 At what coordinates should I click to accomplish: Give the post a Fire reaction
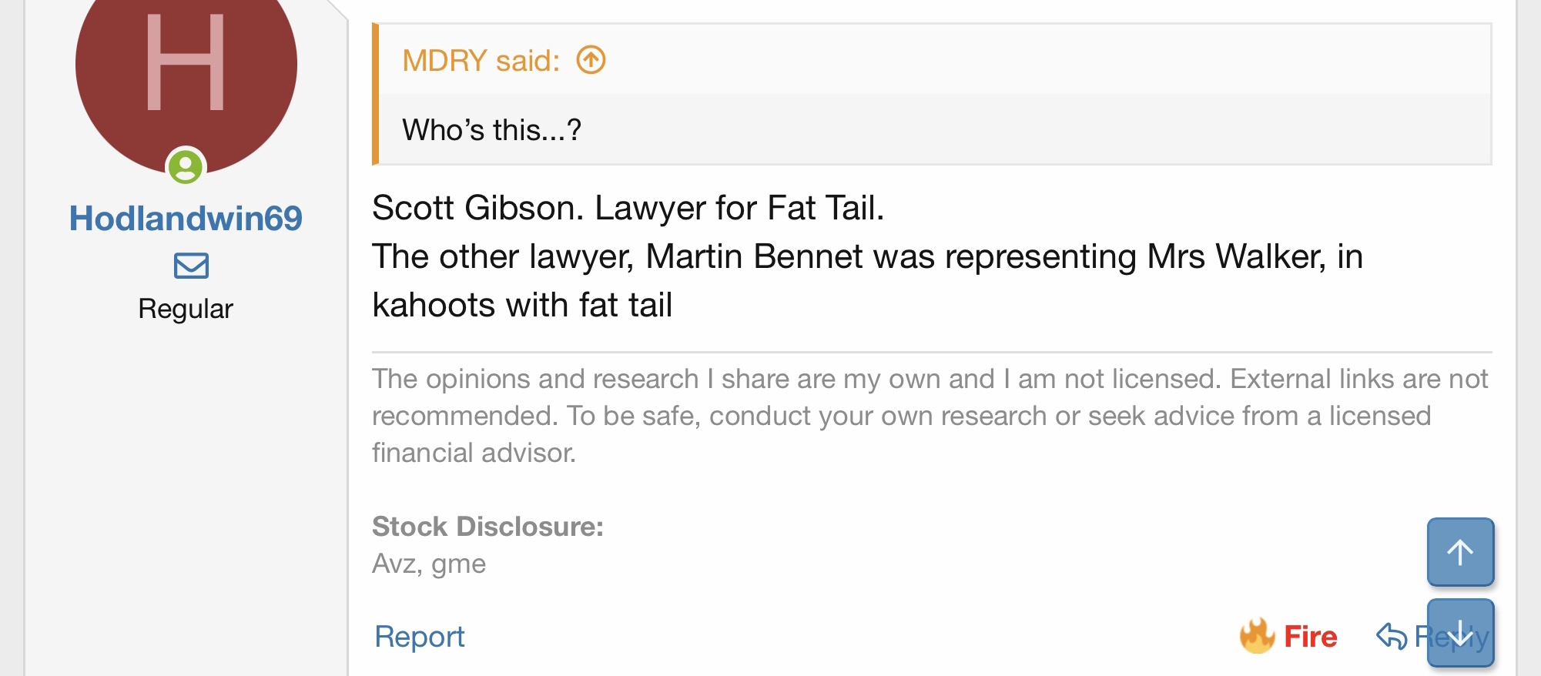(1288, 636)
